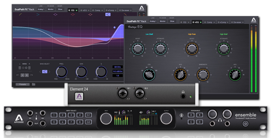
Task: Click the band shape icon under Band Select
Action: (x=45, y=72)
